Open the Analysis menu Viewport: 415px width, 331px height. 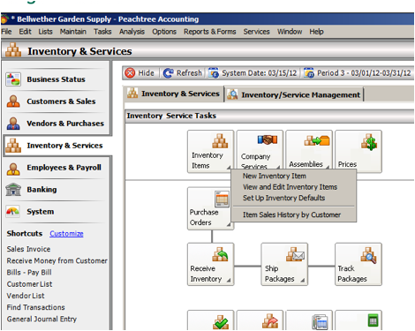click(x=132, y=32)
